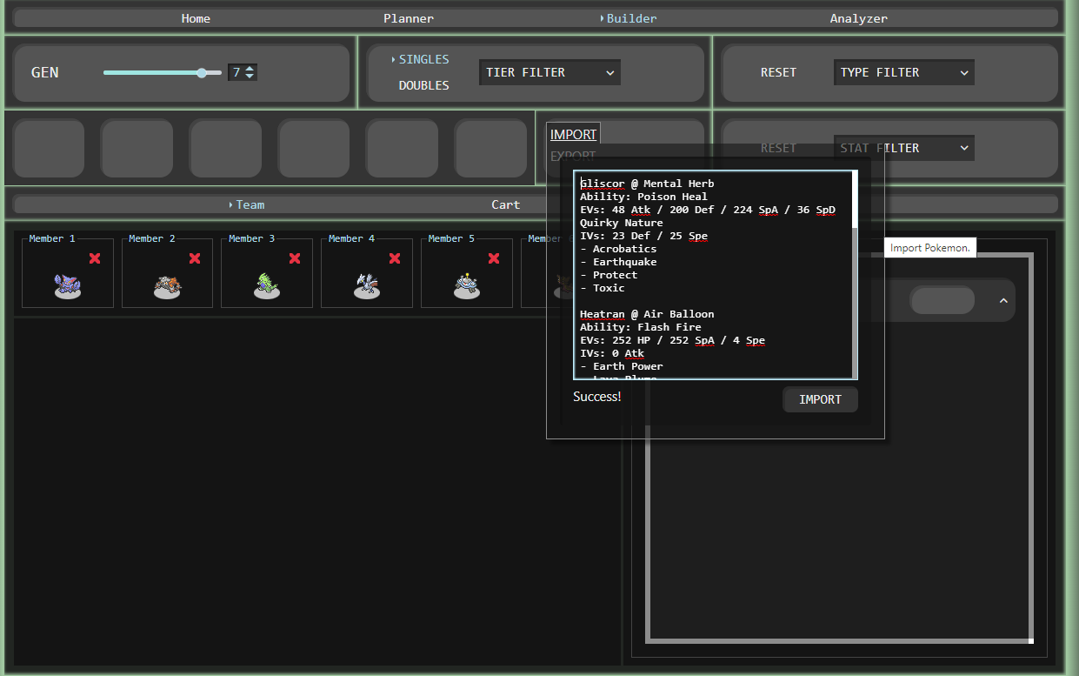
Task: Click the EXPORT link
Action: pos(573,156)
